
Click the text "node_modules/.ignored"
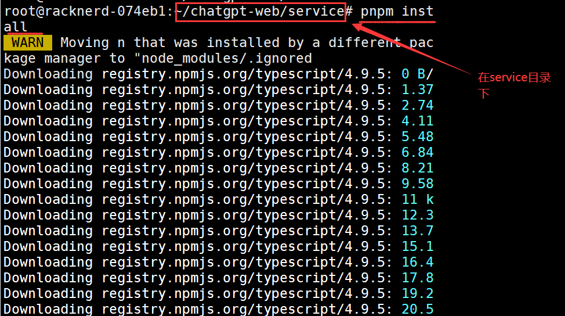[x=223, y=59]
